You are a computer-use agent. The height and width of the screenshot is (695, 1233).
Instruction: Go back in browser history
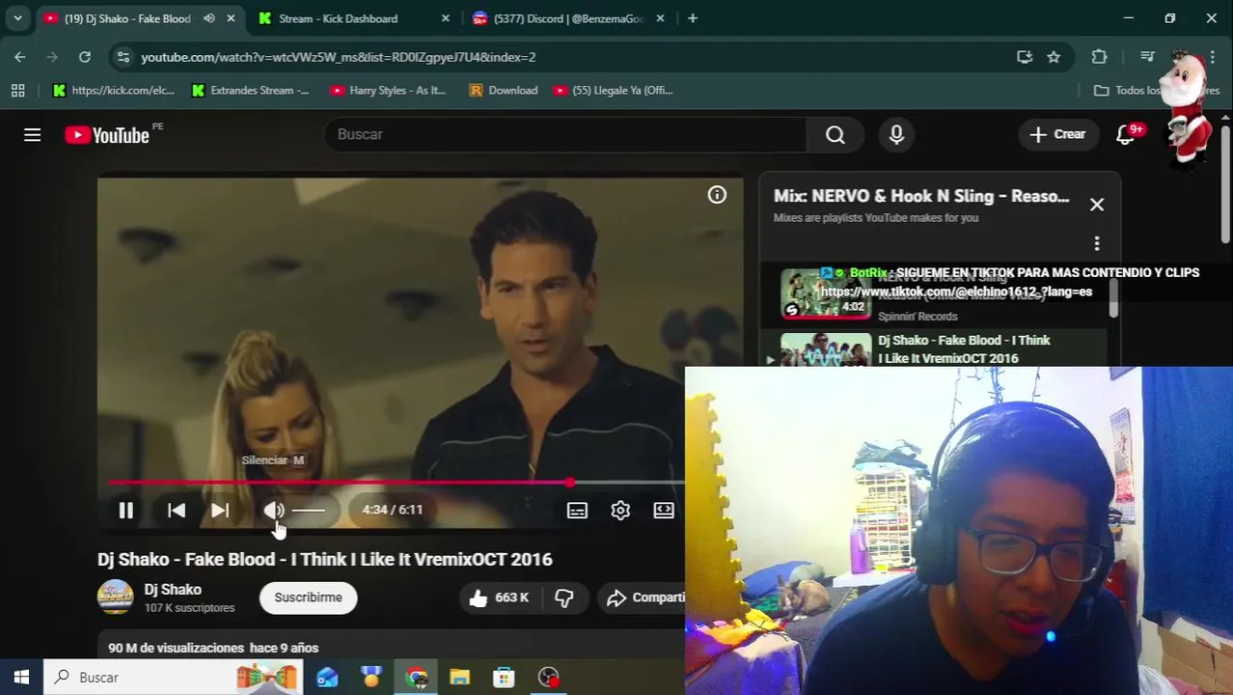click(20, 57)
